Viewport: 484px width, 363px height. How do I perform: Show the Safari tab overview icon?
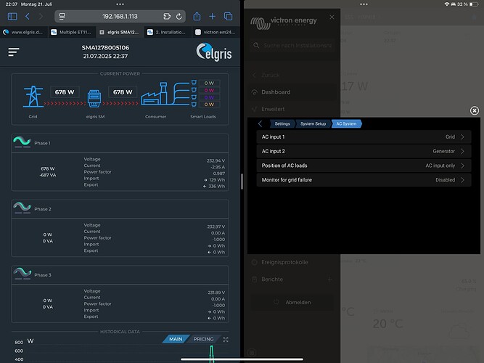click(228, 17)
